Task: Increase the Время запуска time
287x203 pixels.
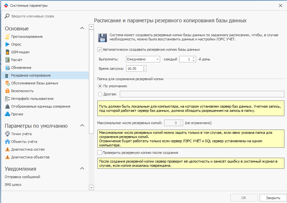Action: 144,67
